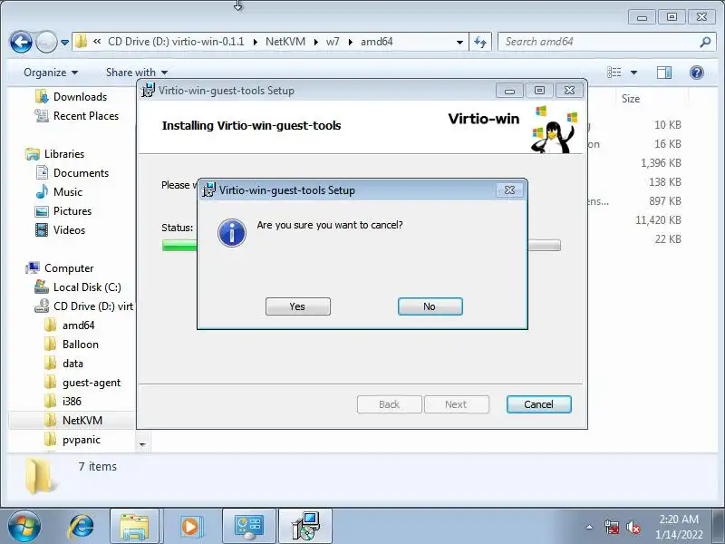The width and height of the screenshot is (725, 544).
Task: Toggle the preview pane icon
Action: point(664,73)
